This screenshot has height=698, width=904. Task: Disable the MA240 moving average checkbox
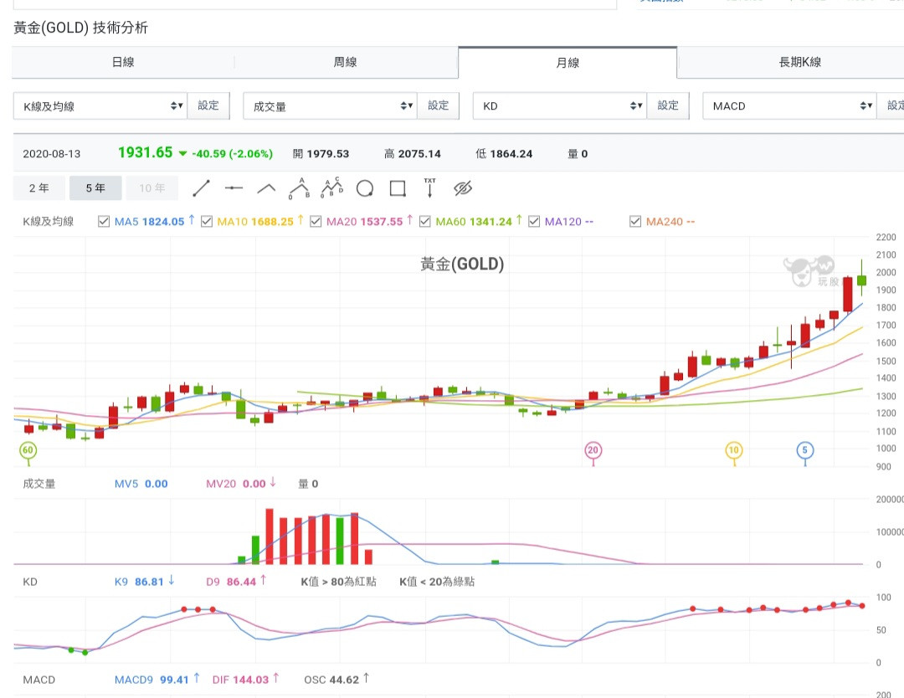[x=635, y=222]
